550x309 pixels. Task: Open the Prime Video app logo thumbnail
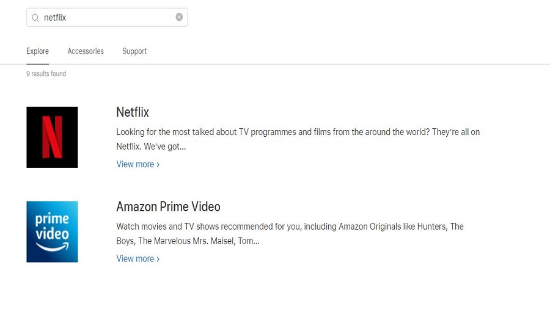52,231
